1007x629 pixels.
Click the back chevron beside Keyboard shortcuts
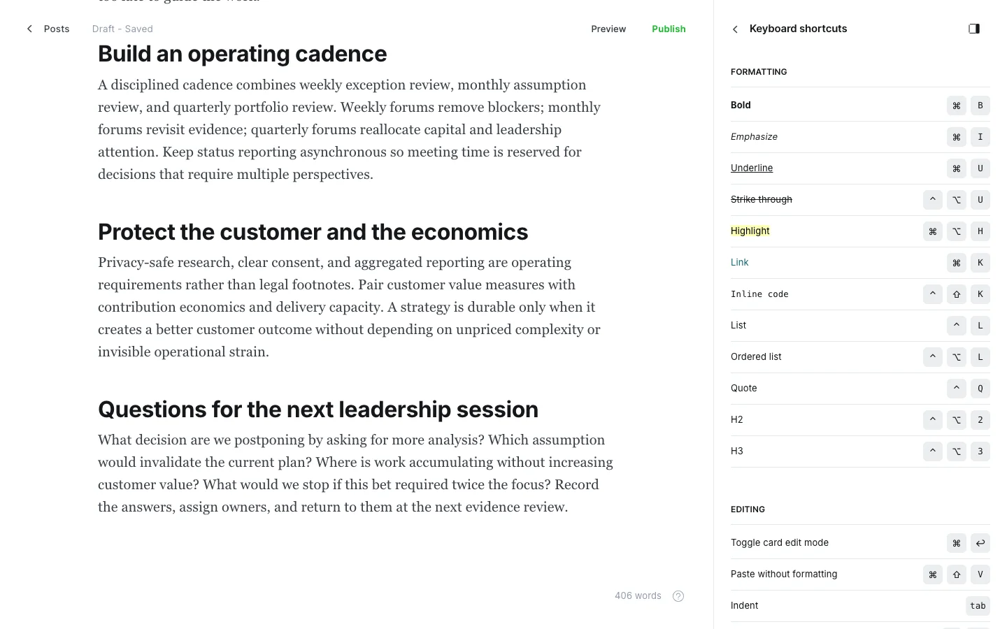pyautogui.click(x=735, y=29)
